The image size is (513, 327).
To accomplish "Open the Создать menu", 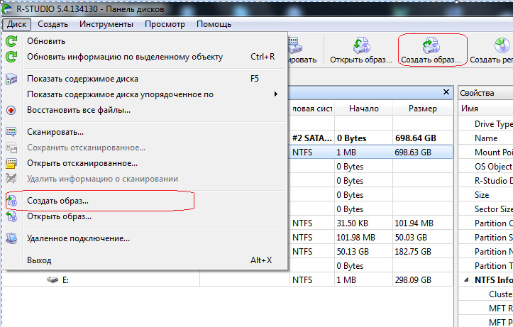I will (x=53, y=24).
